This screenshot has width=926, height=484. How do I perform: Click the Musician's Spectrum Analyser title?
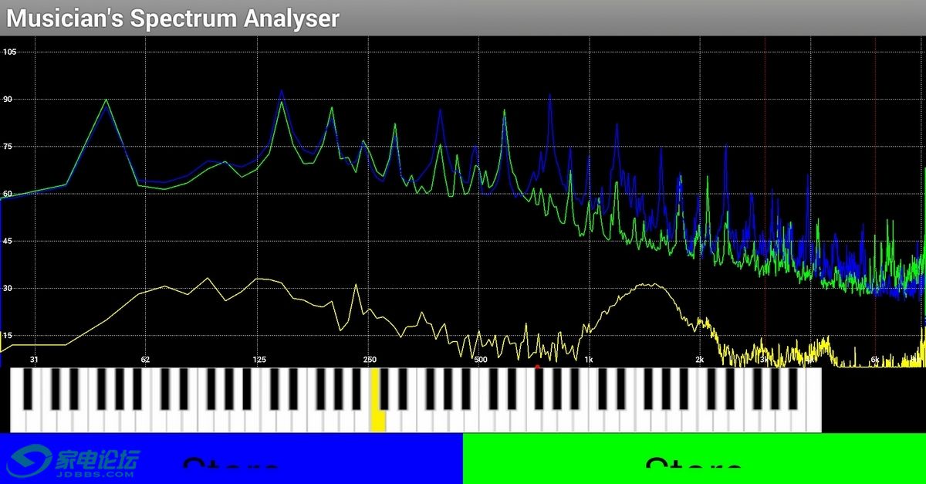pyautogui.click(x=173, y=19)
